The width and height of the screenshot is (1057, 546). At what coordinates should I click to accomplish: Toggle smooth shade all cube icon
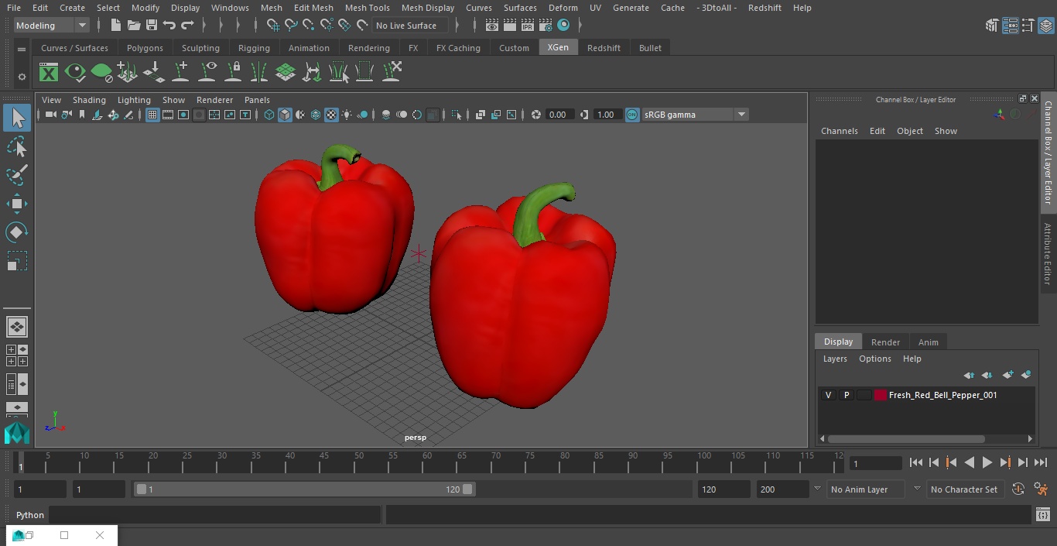285,115
